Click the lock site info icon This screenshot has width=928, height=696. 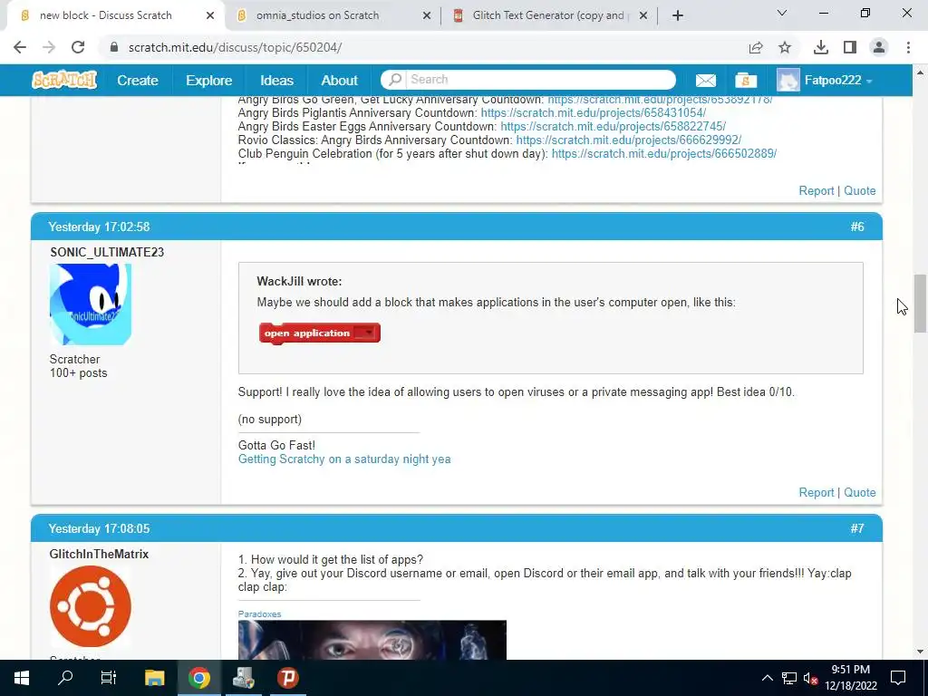[x=114, y=47]
